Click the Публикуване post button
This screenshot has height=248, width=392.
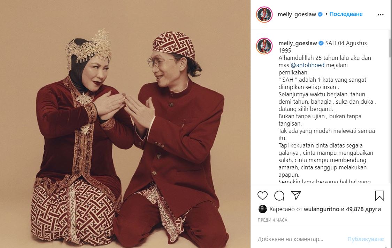click(x=366, y=239)
